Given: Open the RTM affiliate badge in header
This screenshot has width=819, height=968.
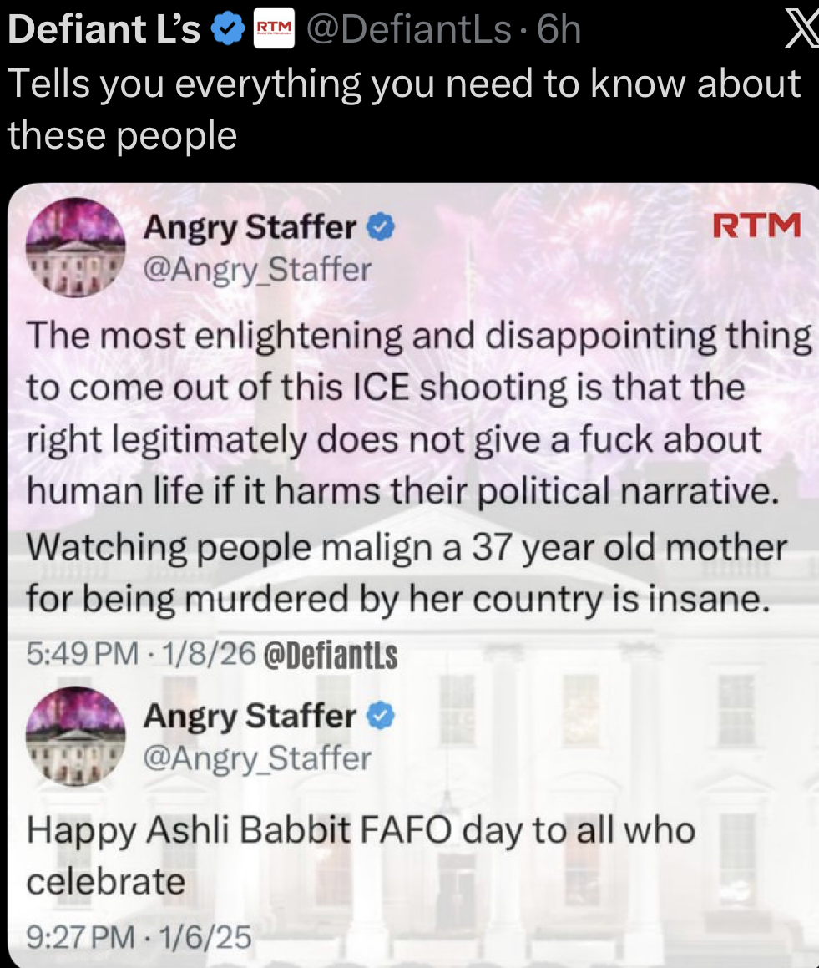Looking at the screenshot, I should (274, 28).
